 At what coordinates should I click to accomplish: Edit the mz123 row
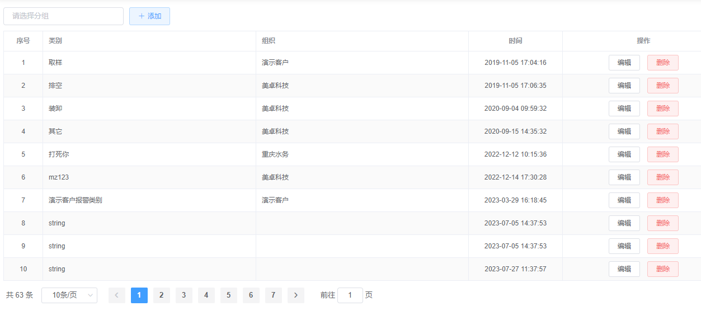coord(624,177)
